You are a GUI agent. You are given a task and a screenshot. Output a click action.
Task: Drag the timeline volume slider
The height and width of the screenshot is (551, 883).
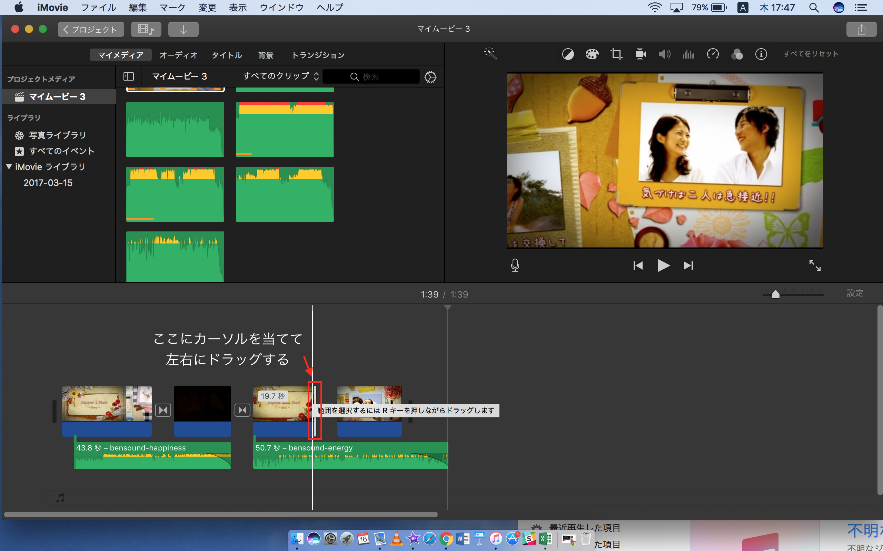[776, 294]
